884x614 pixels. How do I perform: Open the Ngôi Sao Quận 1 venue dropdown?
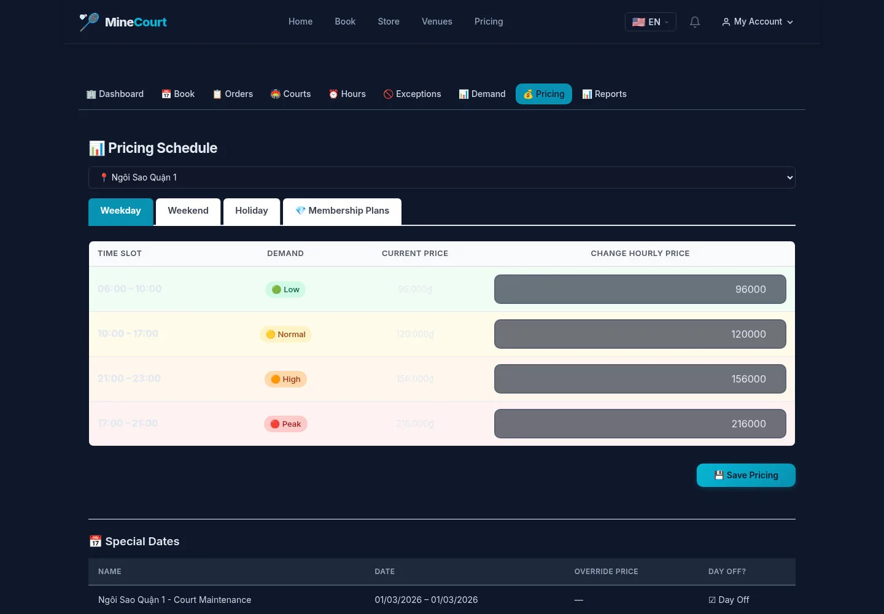[x=442, y=177]
